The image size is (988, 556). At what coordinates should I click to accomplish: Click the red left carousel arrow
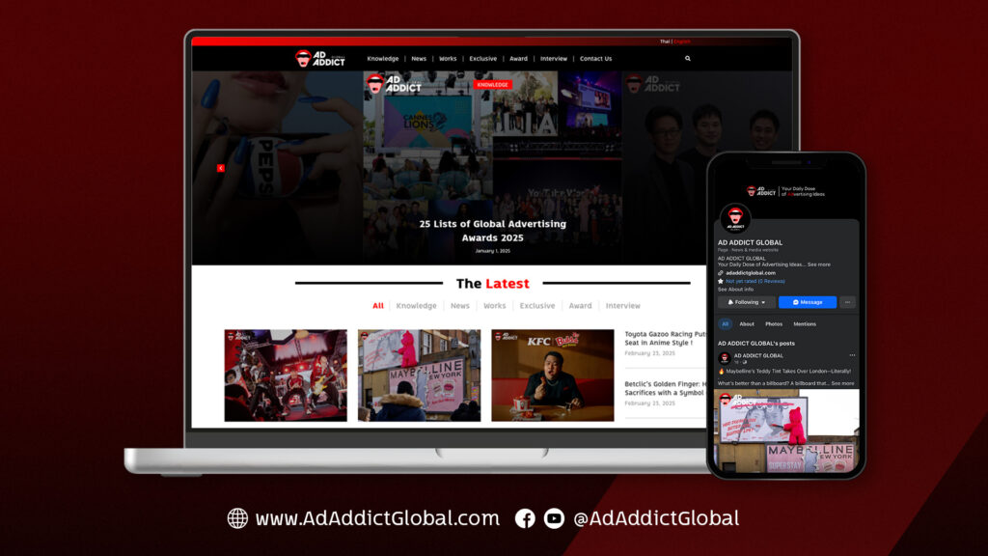[x=220, y=166]
